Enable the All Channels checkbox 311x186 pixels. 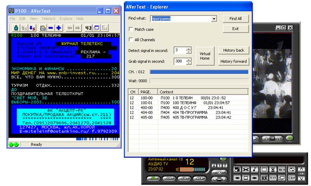coord(131,40)
